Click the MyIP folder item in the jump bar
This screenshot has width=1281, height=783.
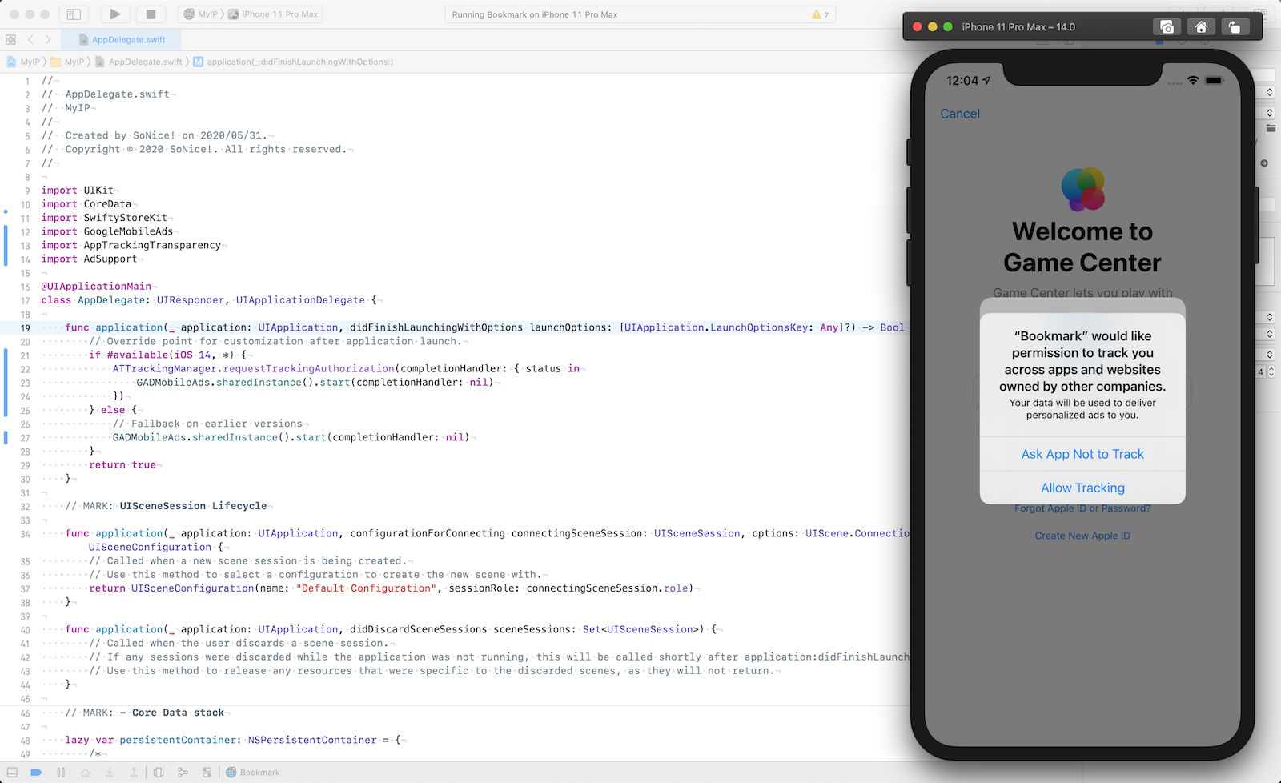(67, 62)
